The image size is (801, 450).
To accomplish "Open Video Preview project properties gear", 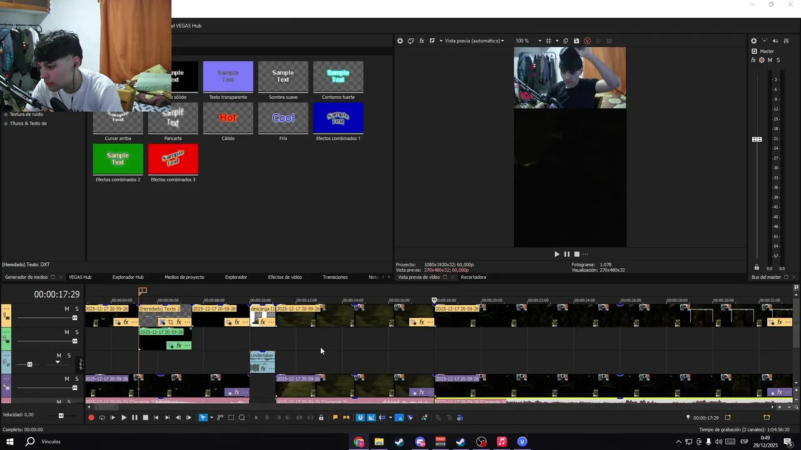I will pyautogui.click(x=400, y=41).
